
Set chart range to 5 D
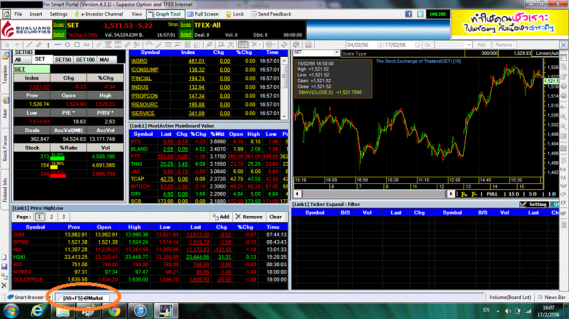coord(532,194)
